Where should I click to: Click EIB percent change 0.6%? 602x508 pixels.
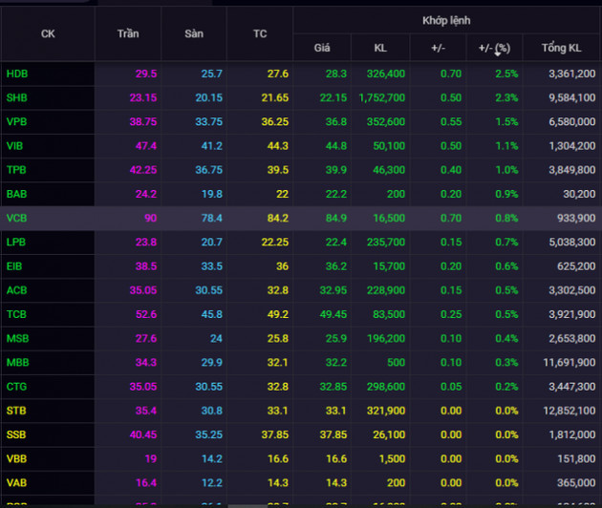pyautogui.click(x=506, y=266)
